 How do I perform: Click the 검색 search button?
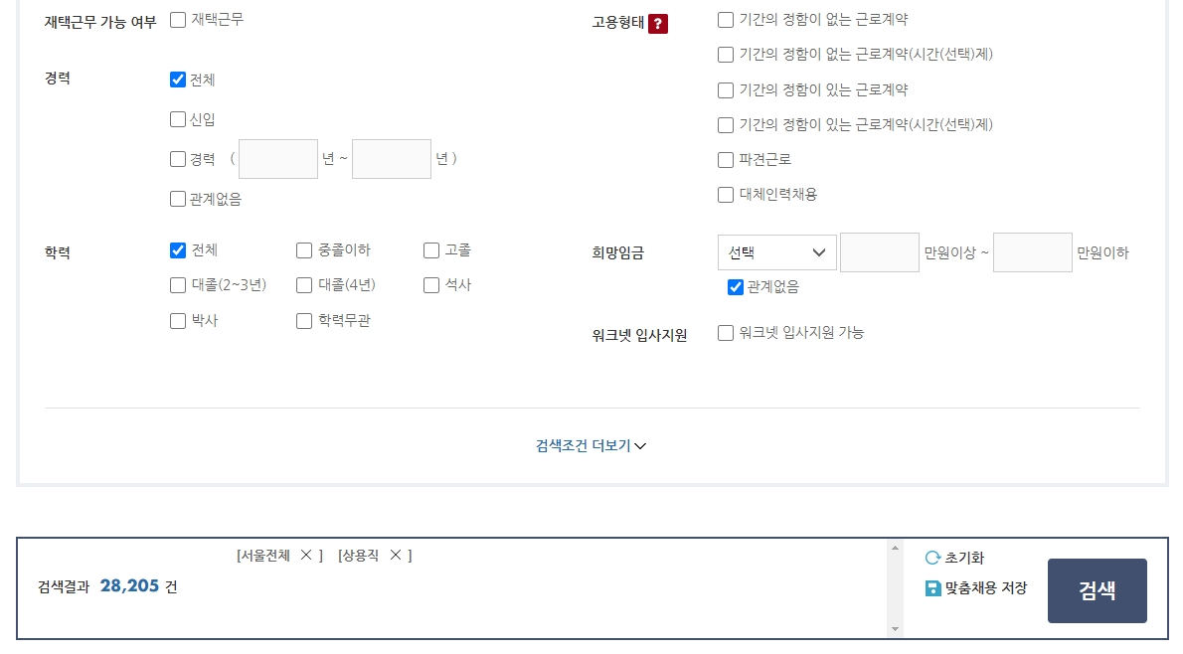click(1097, 590)
